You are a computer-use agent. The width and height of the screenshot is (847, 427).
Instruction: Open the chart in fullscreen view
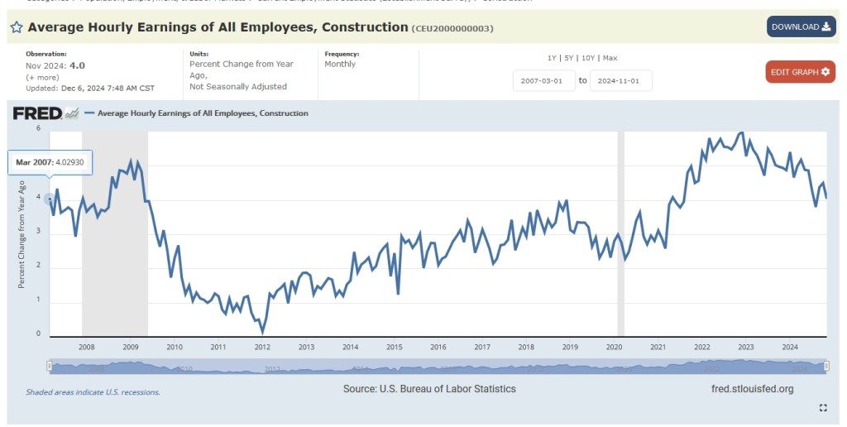coord(823,407)
